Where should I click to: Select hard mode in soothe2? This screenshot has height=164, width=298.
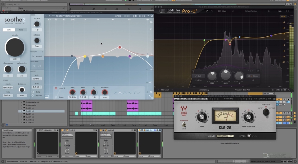click(x=21, y=30)
